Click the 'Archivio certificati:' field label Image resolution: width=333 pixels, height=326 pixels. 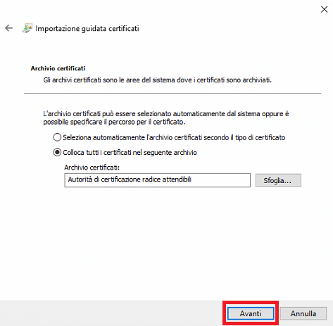click(92, 168)
